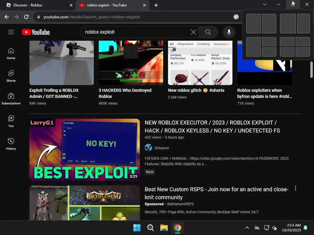
Task: Snap window to the right half layout
Action: pos(269,24)
